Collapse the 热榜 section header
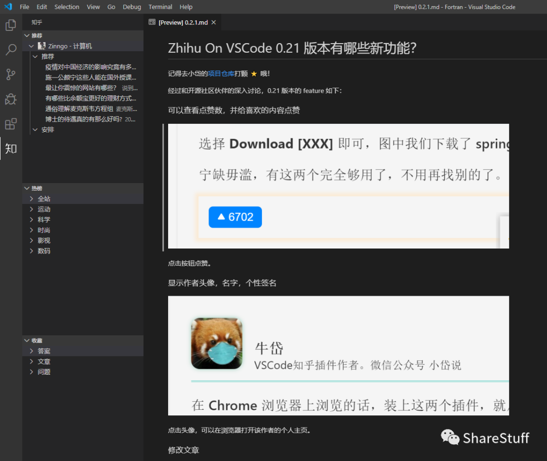Viewport: 547px width, 461px height. point(83,188)
